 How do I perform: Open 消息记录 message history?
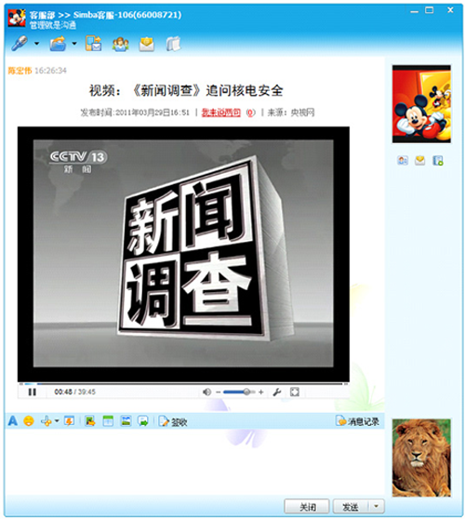[x=357, y=421]
